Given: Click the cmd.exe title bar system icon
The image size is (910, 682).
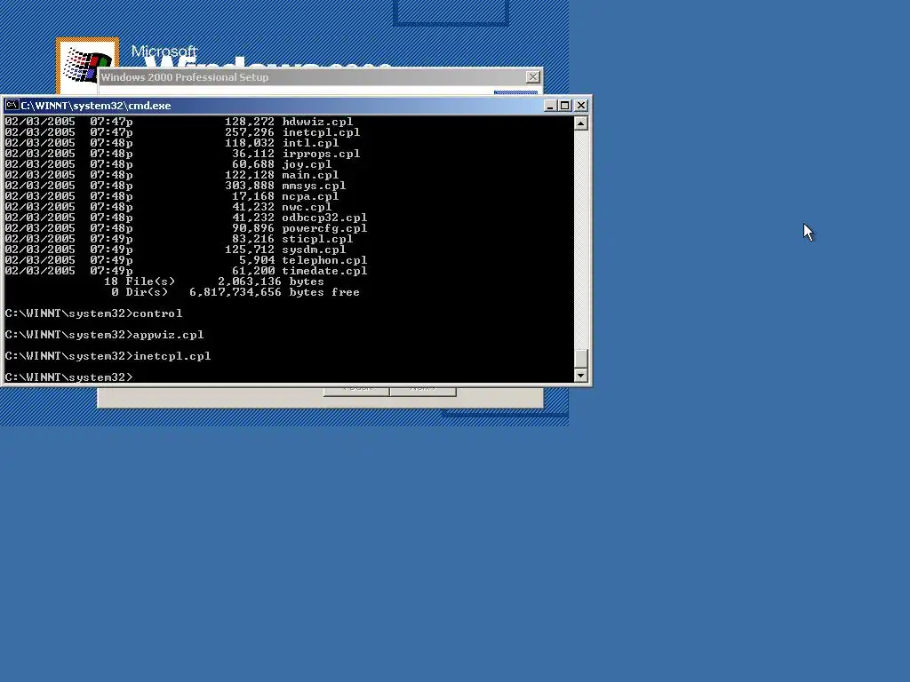Looking at the screenshot, I should pyautogui.click(x=12, y=105).
